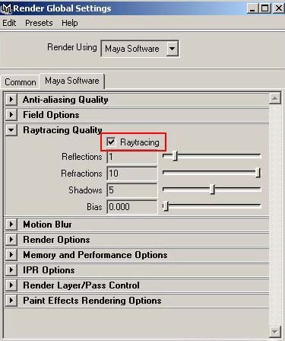Expand the Motion Blur section

[11, 225]
